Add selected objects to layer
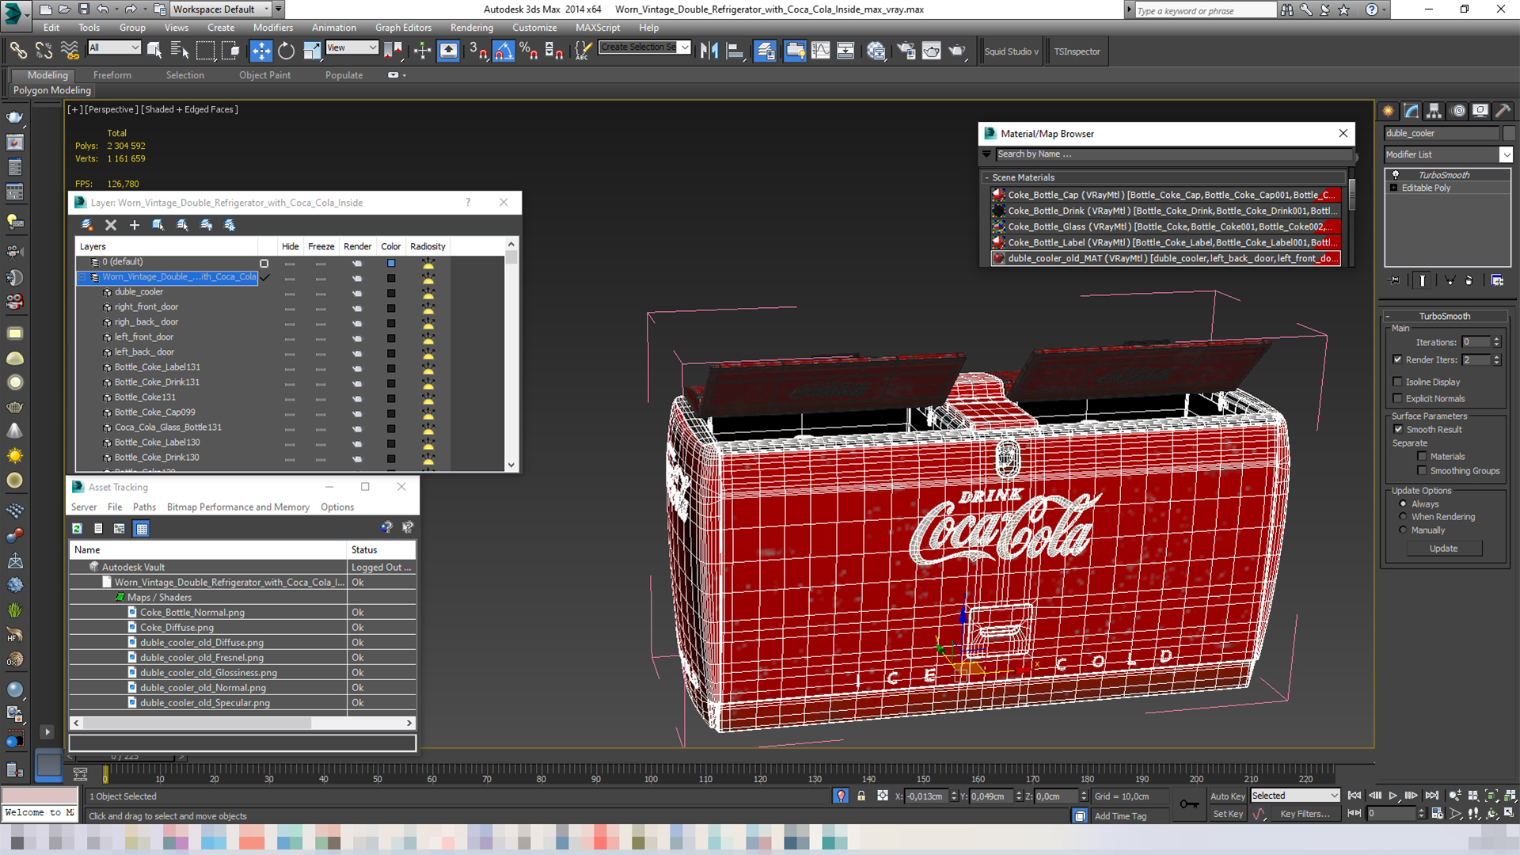The width and height of the screenshot is (1520, 855). click(135, 226)
